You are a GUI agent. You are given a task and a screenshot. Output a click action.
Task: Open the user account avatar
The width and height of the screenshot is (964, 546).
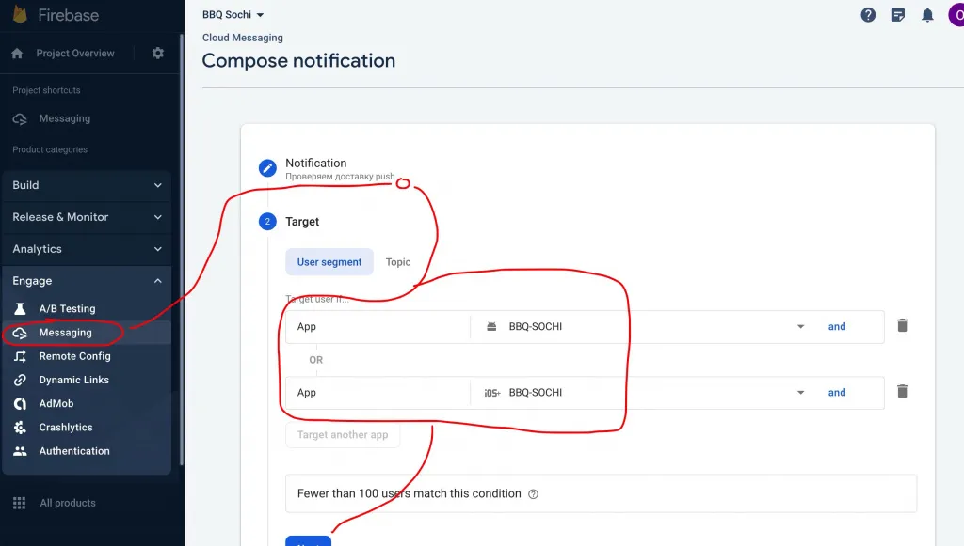pos(956,15)
